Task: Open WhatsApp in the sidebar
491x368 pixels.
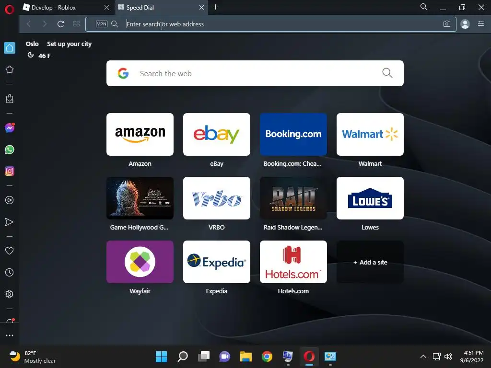Action: [x=10, y=149]
